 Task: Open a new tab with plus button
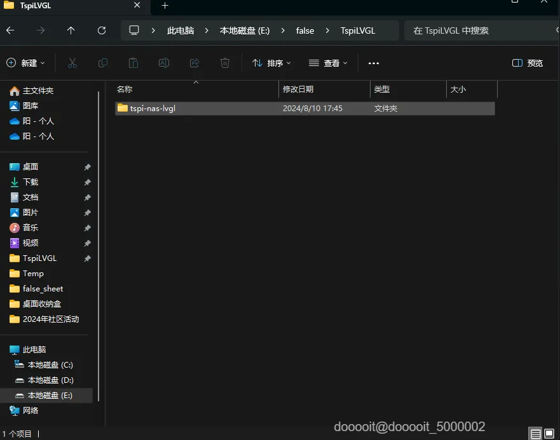click(x=165, y=6)
